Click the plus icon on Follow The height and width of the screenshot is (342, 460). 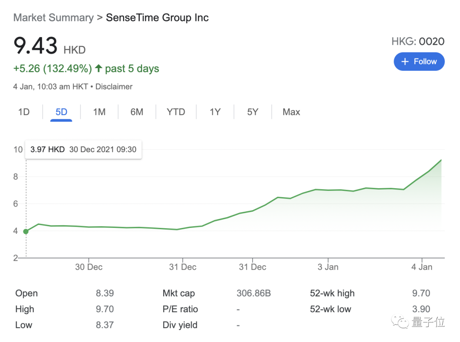405,61
